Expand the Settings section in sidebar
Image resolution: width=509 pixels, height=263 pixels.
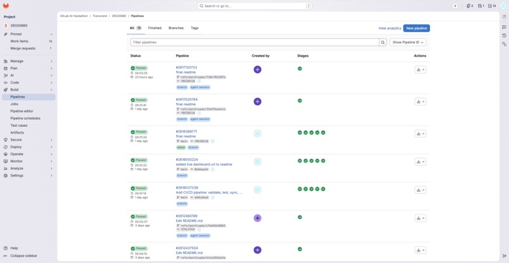pyautogui.click(x=28, y=175)
